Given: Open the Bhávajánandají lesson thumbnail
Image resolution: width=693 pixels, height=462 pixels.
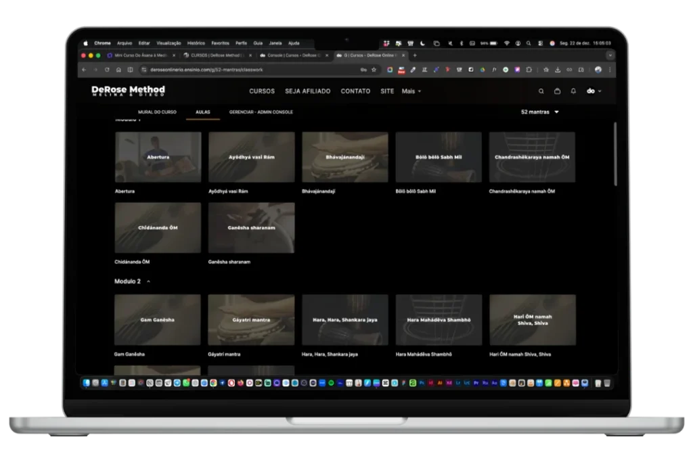Looking at the screenshot, I should (345, 157).
